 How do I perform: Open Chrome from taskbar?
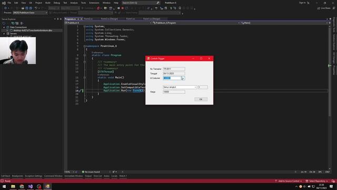pos(22,186)
